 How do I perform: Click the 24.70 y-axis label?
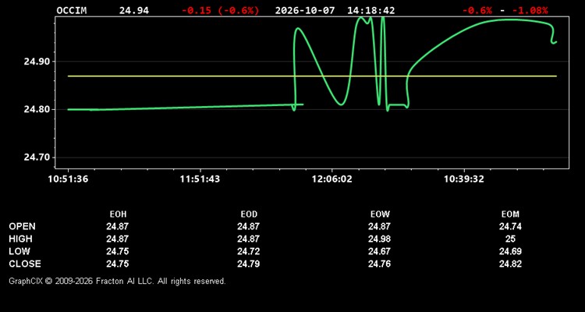point(37,158)
